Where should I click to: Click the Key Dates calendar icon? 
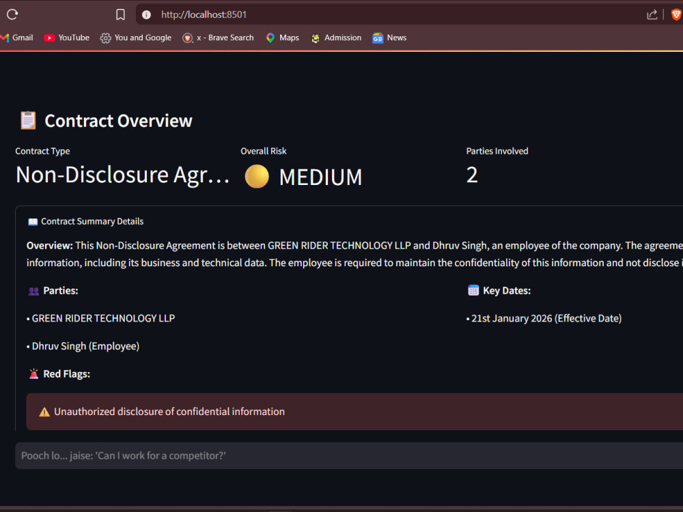[473, 290]
